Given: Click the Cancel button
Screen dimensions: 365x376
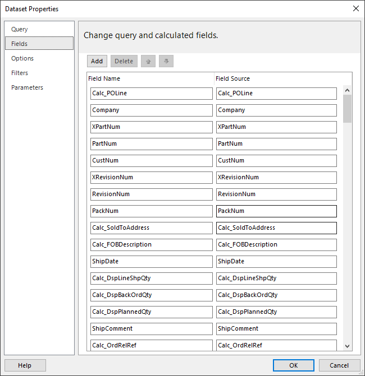Looking at the screenshot, I should click(339, 365).
